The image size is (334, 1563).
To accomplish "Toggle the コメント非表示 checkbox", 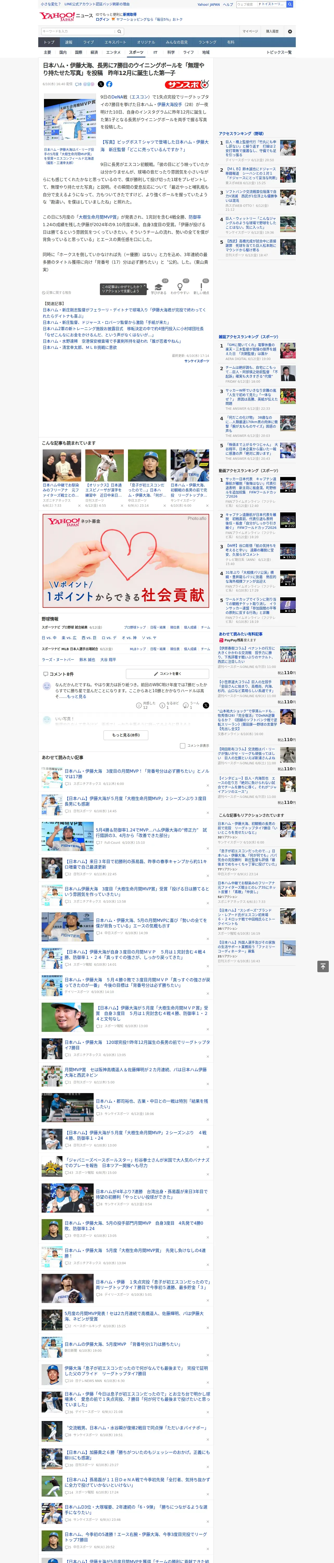I will pyautogui.click(x=182, y=746).
